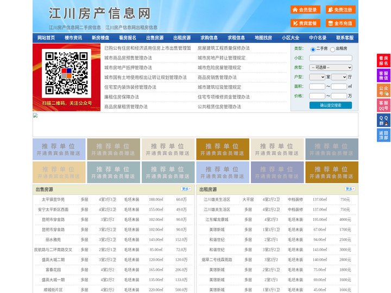Open 小区大全 in navigation
The height and width of the screenshot is (293, 391).
291,38
